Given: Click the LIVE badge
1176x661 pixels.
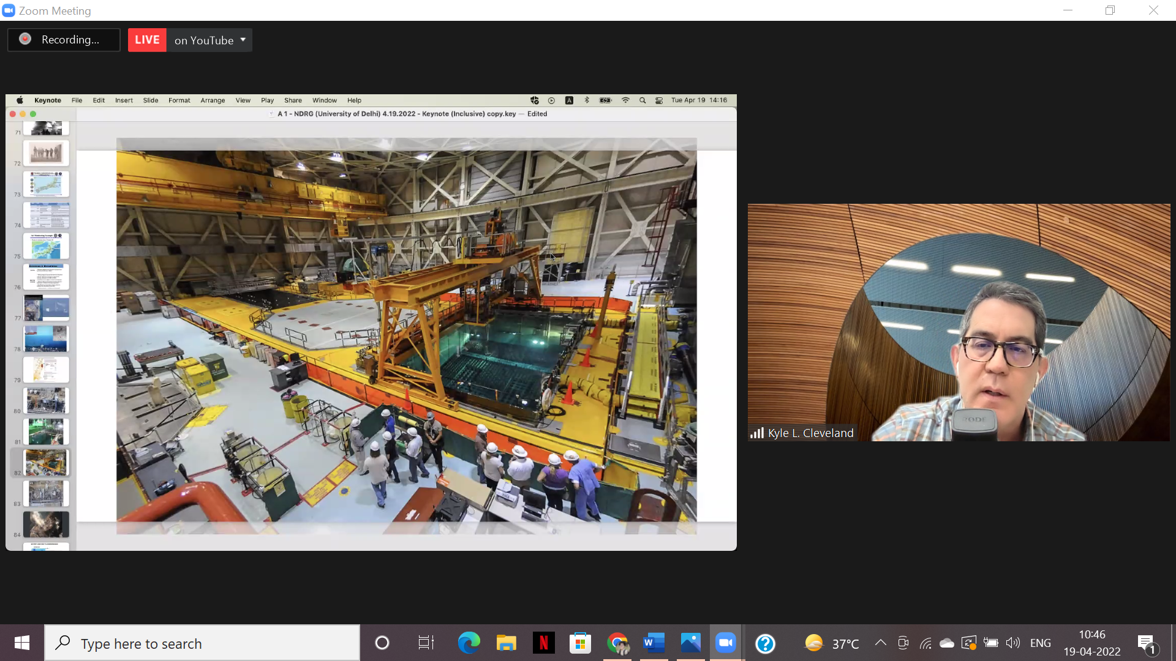Looking at the screenshot, I should click(x=147, y=40).
